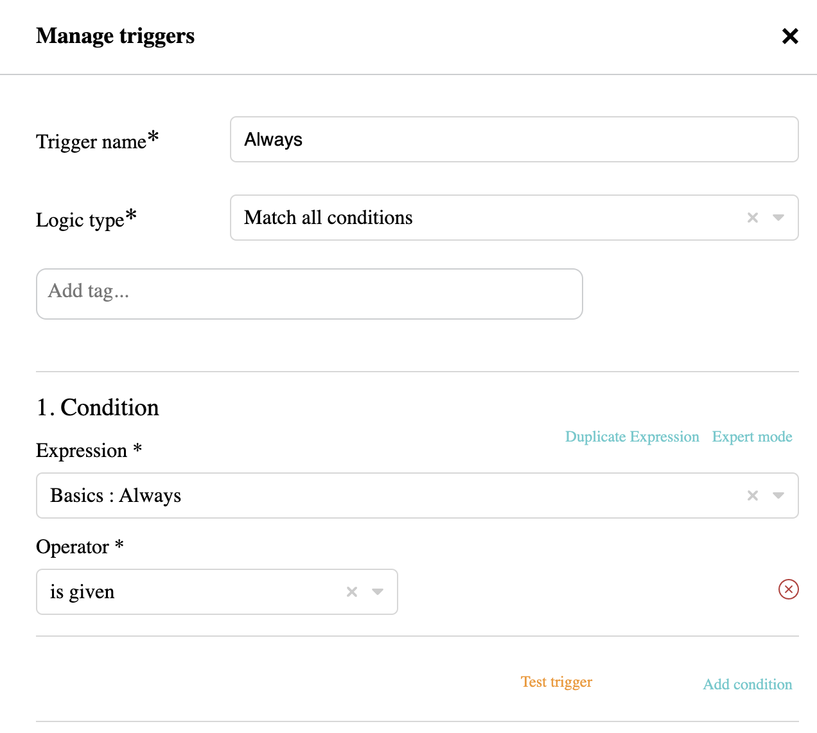Remove condition 1 with red circle icon

[x=788, y=589]
